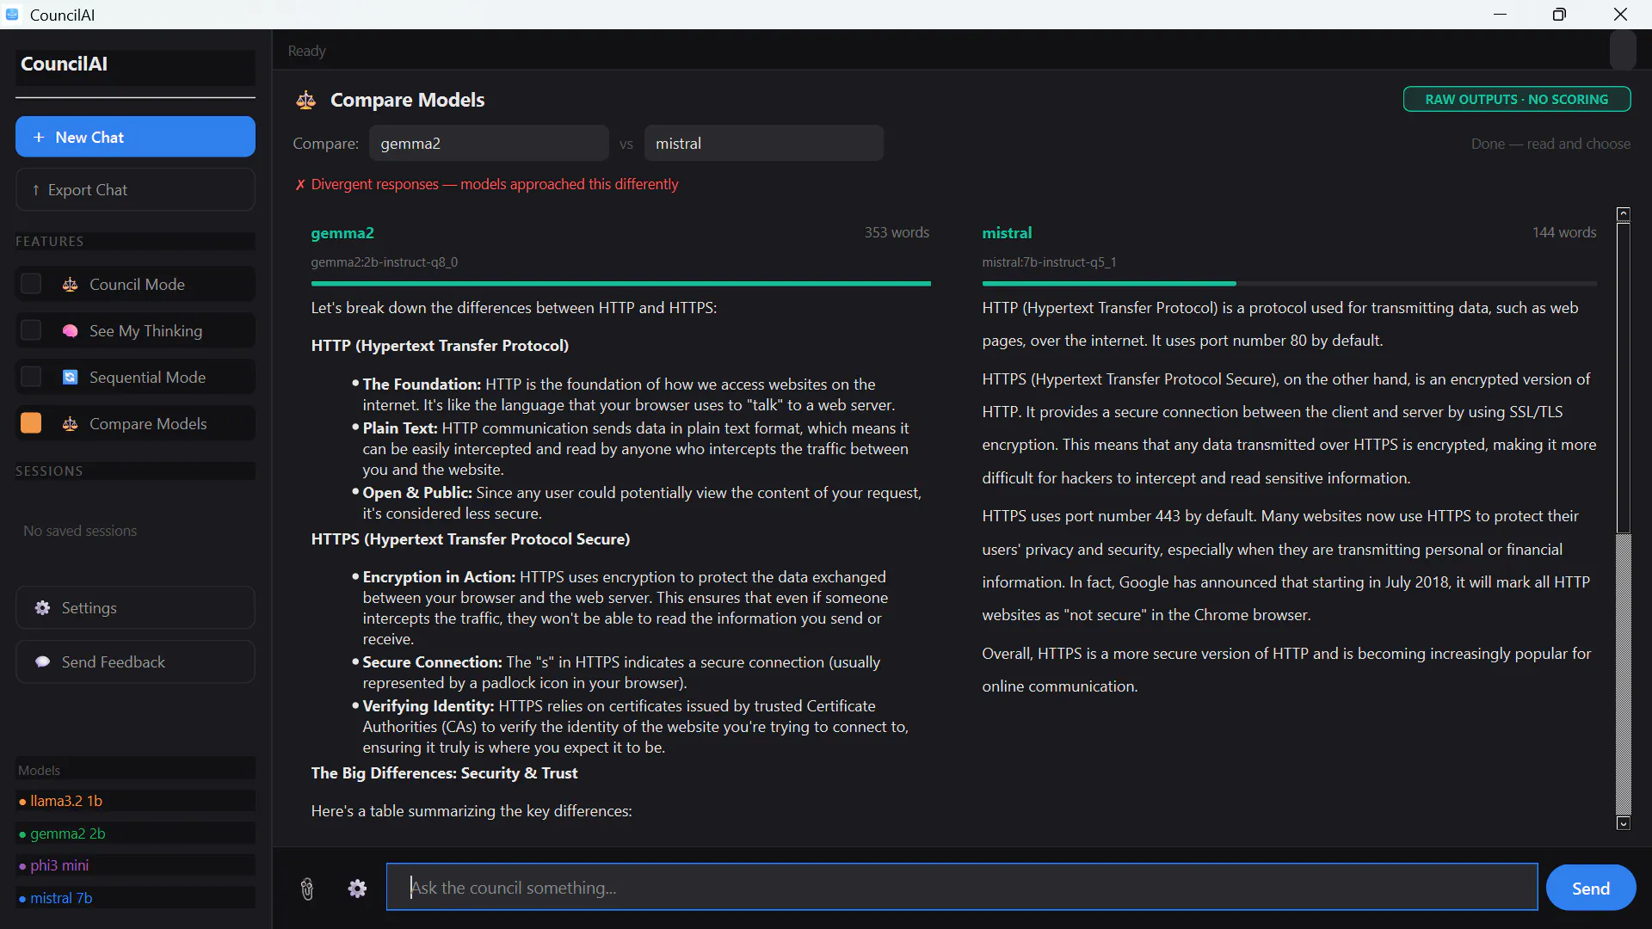Minimize the CouncilAI window
This screenshot has width=1652, height=929.
1500,15
